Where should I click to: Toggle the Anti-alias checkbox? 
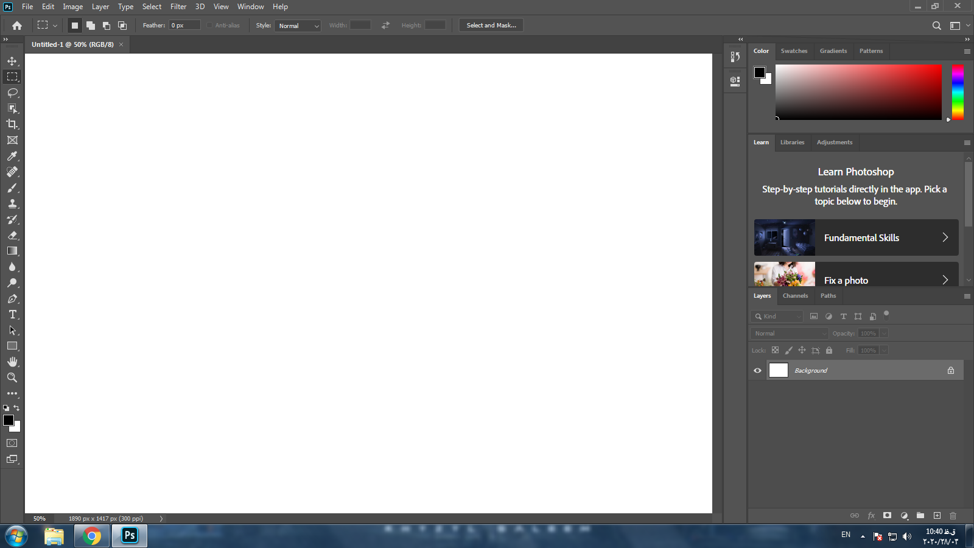tap(209, 26)
